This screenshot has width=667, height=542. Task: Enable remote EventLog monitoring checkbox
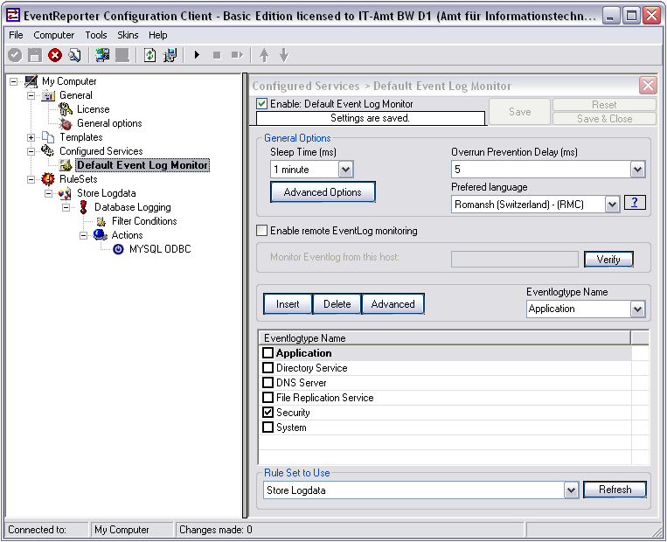[262, 231]
